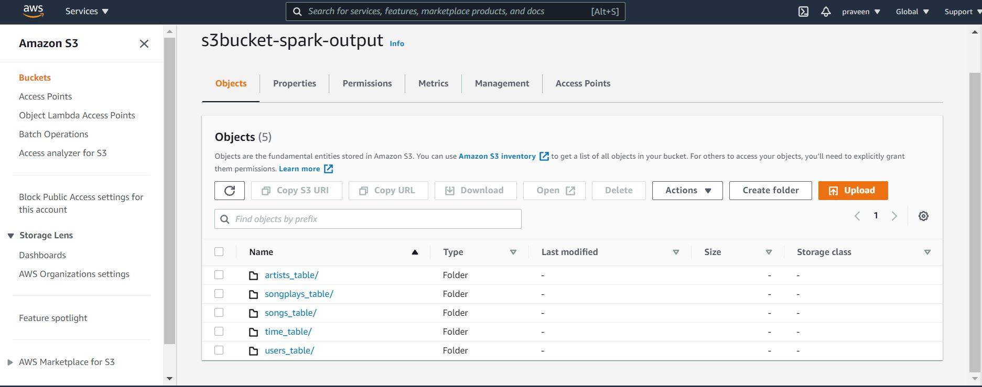
Task: Open Size column sort arrow
Action: click(769, 252)
